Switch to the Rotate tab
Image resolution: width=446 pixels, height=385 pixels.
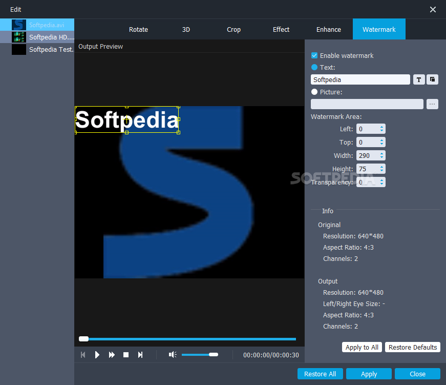coord(139,29)
